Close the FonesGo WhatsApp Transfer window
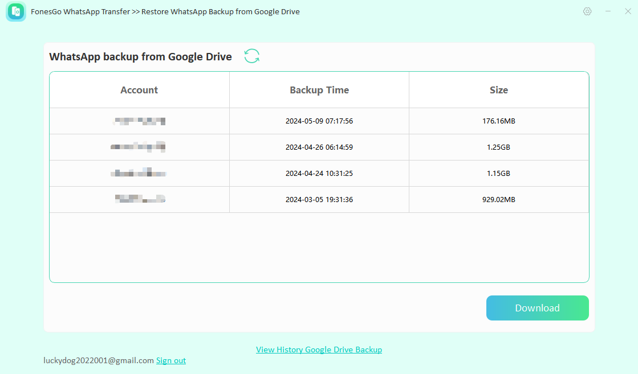638x374 pixels. tap(628, 11)
